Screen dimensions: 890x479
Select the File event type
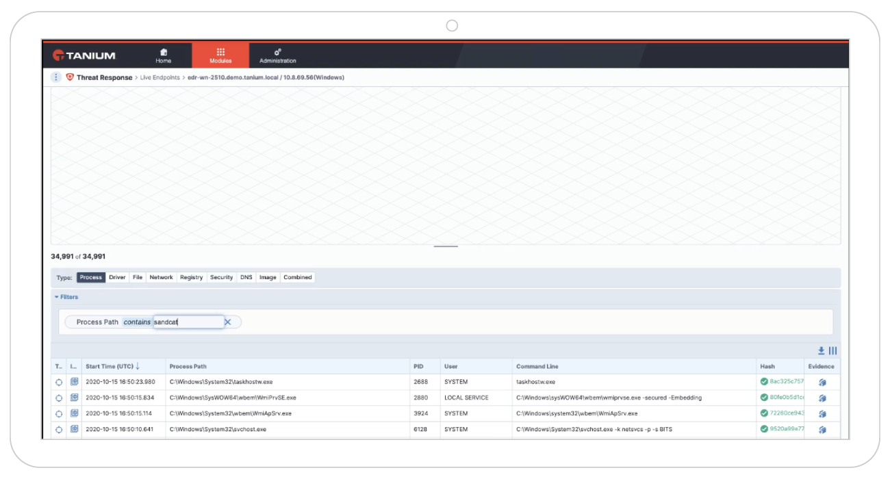(x=138, y=277)
